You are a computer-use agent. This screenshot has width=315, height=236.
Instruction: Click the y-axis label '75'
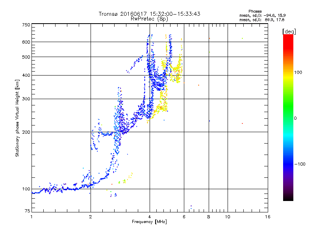pos(27,211)
